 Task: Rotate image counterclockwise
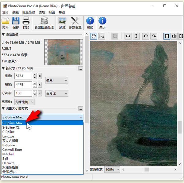click(x=146, y=36)
